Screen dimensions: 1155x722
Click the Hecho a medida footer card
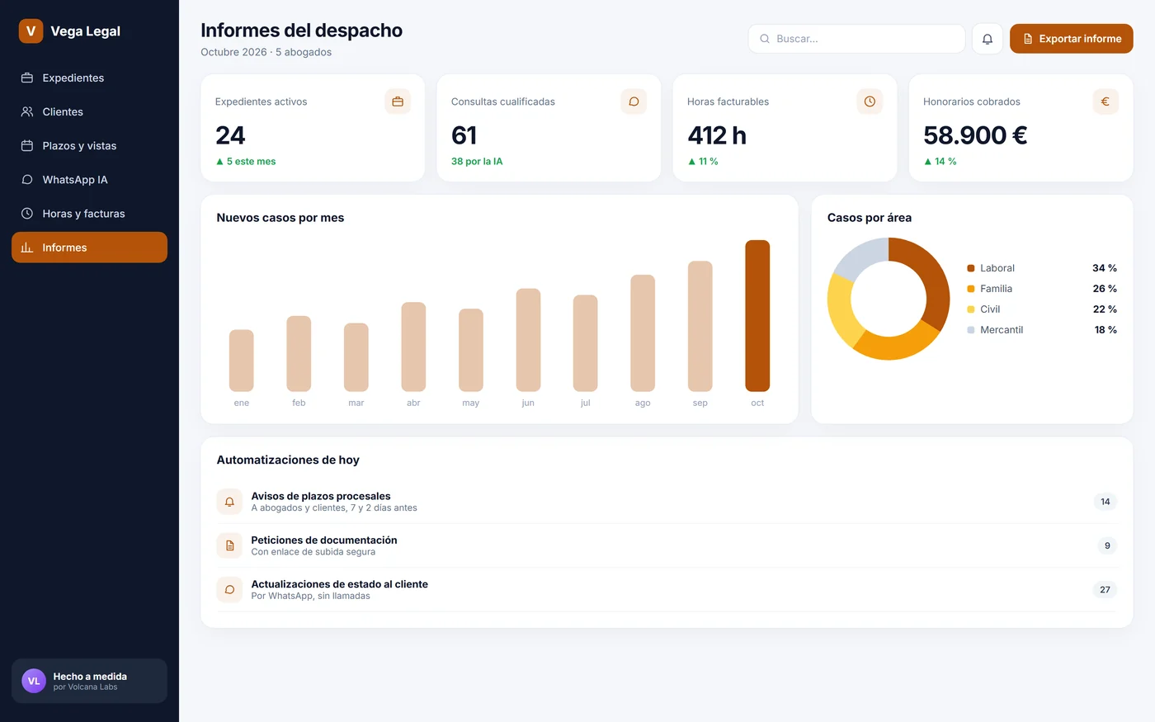click(89, 681)
